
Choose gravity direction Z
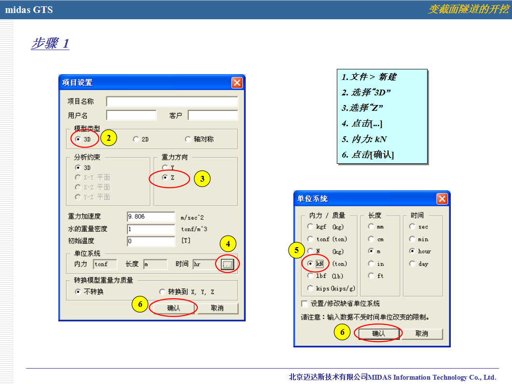165,177
